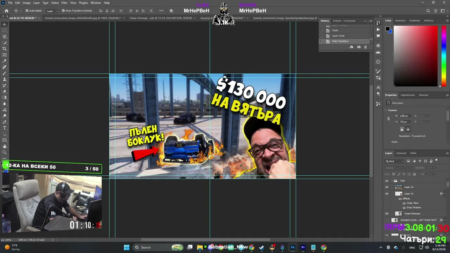Viewport: 450px width, 253px height.
Task: Toggle the layer filter on/off switch
Action: (436, 161)
